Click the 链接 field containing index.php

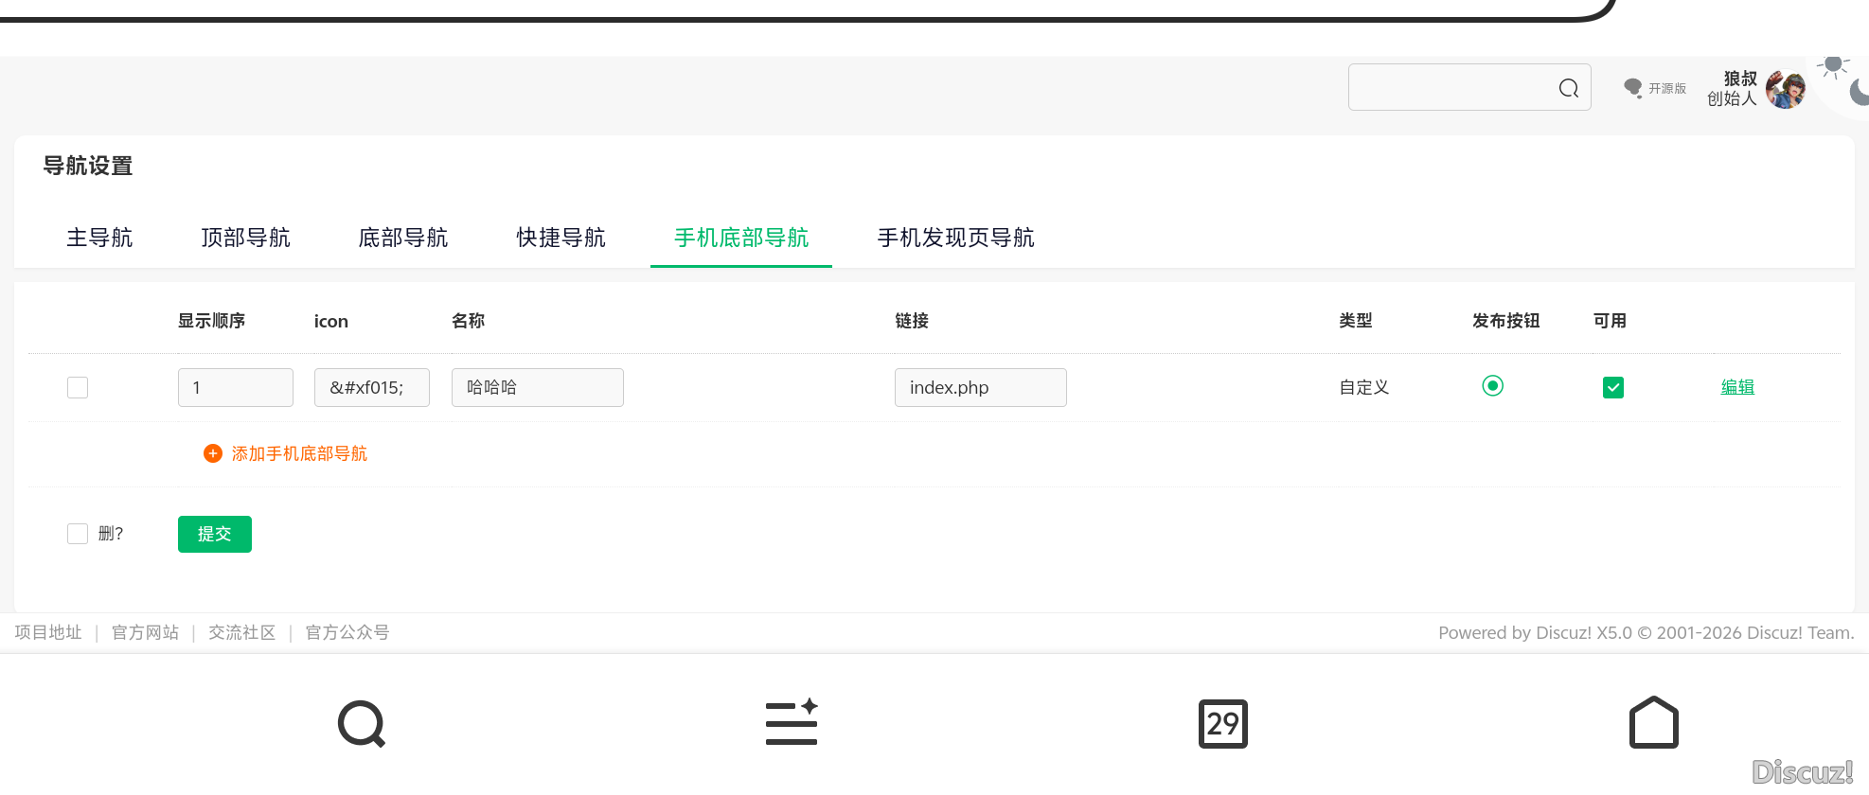[981, 387]
